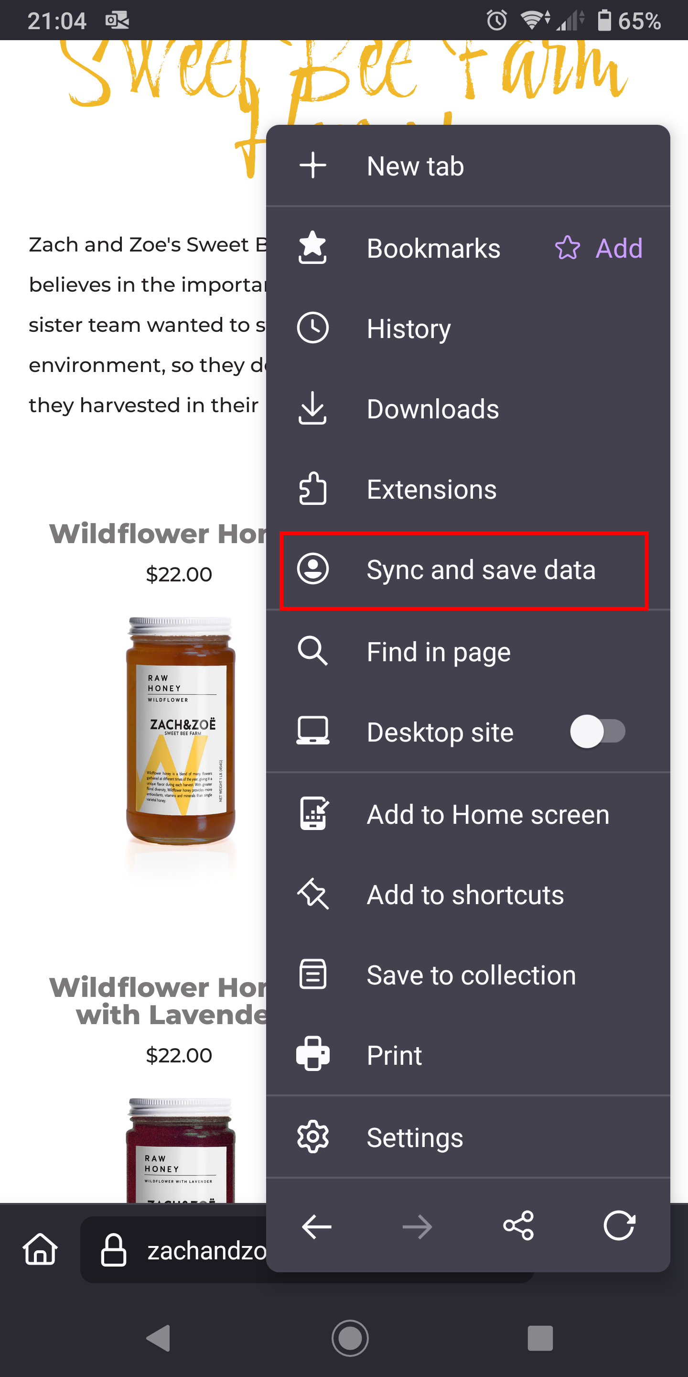
Task: Choose Find in page option
Action: click(468, 652)
